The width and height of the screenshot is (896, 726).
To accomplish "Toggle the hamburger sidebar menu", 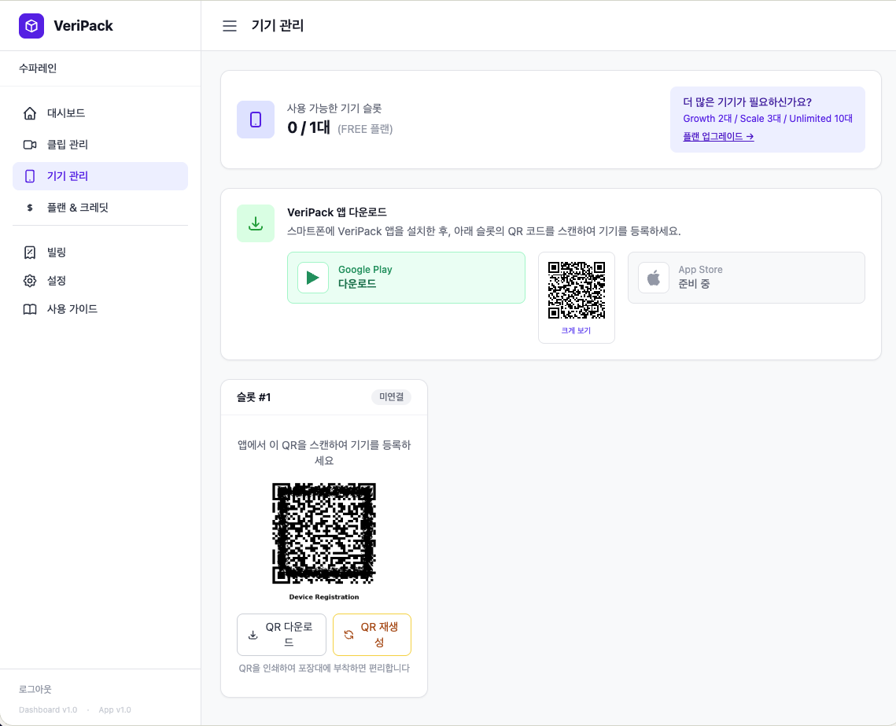I will coord(230,26).
